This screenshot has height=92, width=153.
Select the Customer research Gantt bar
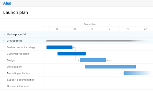(x=72, y=54)
